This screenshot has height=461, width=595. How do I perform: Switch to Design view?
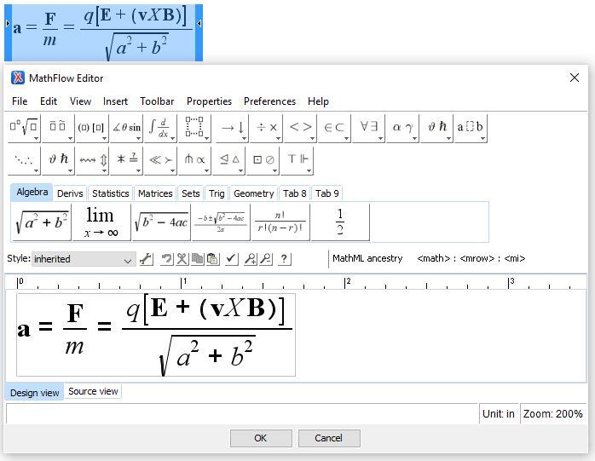click(35, 393)
